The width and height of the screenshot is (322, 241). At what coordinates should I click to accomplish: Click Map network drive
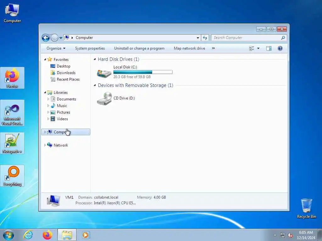tap(189, 48)
